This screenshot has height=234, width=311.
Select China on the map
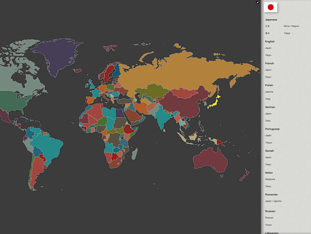(180, 104)
